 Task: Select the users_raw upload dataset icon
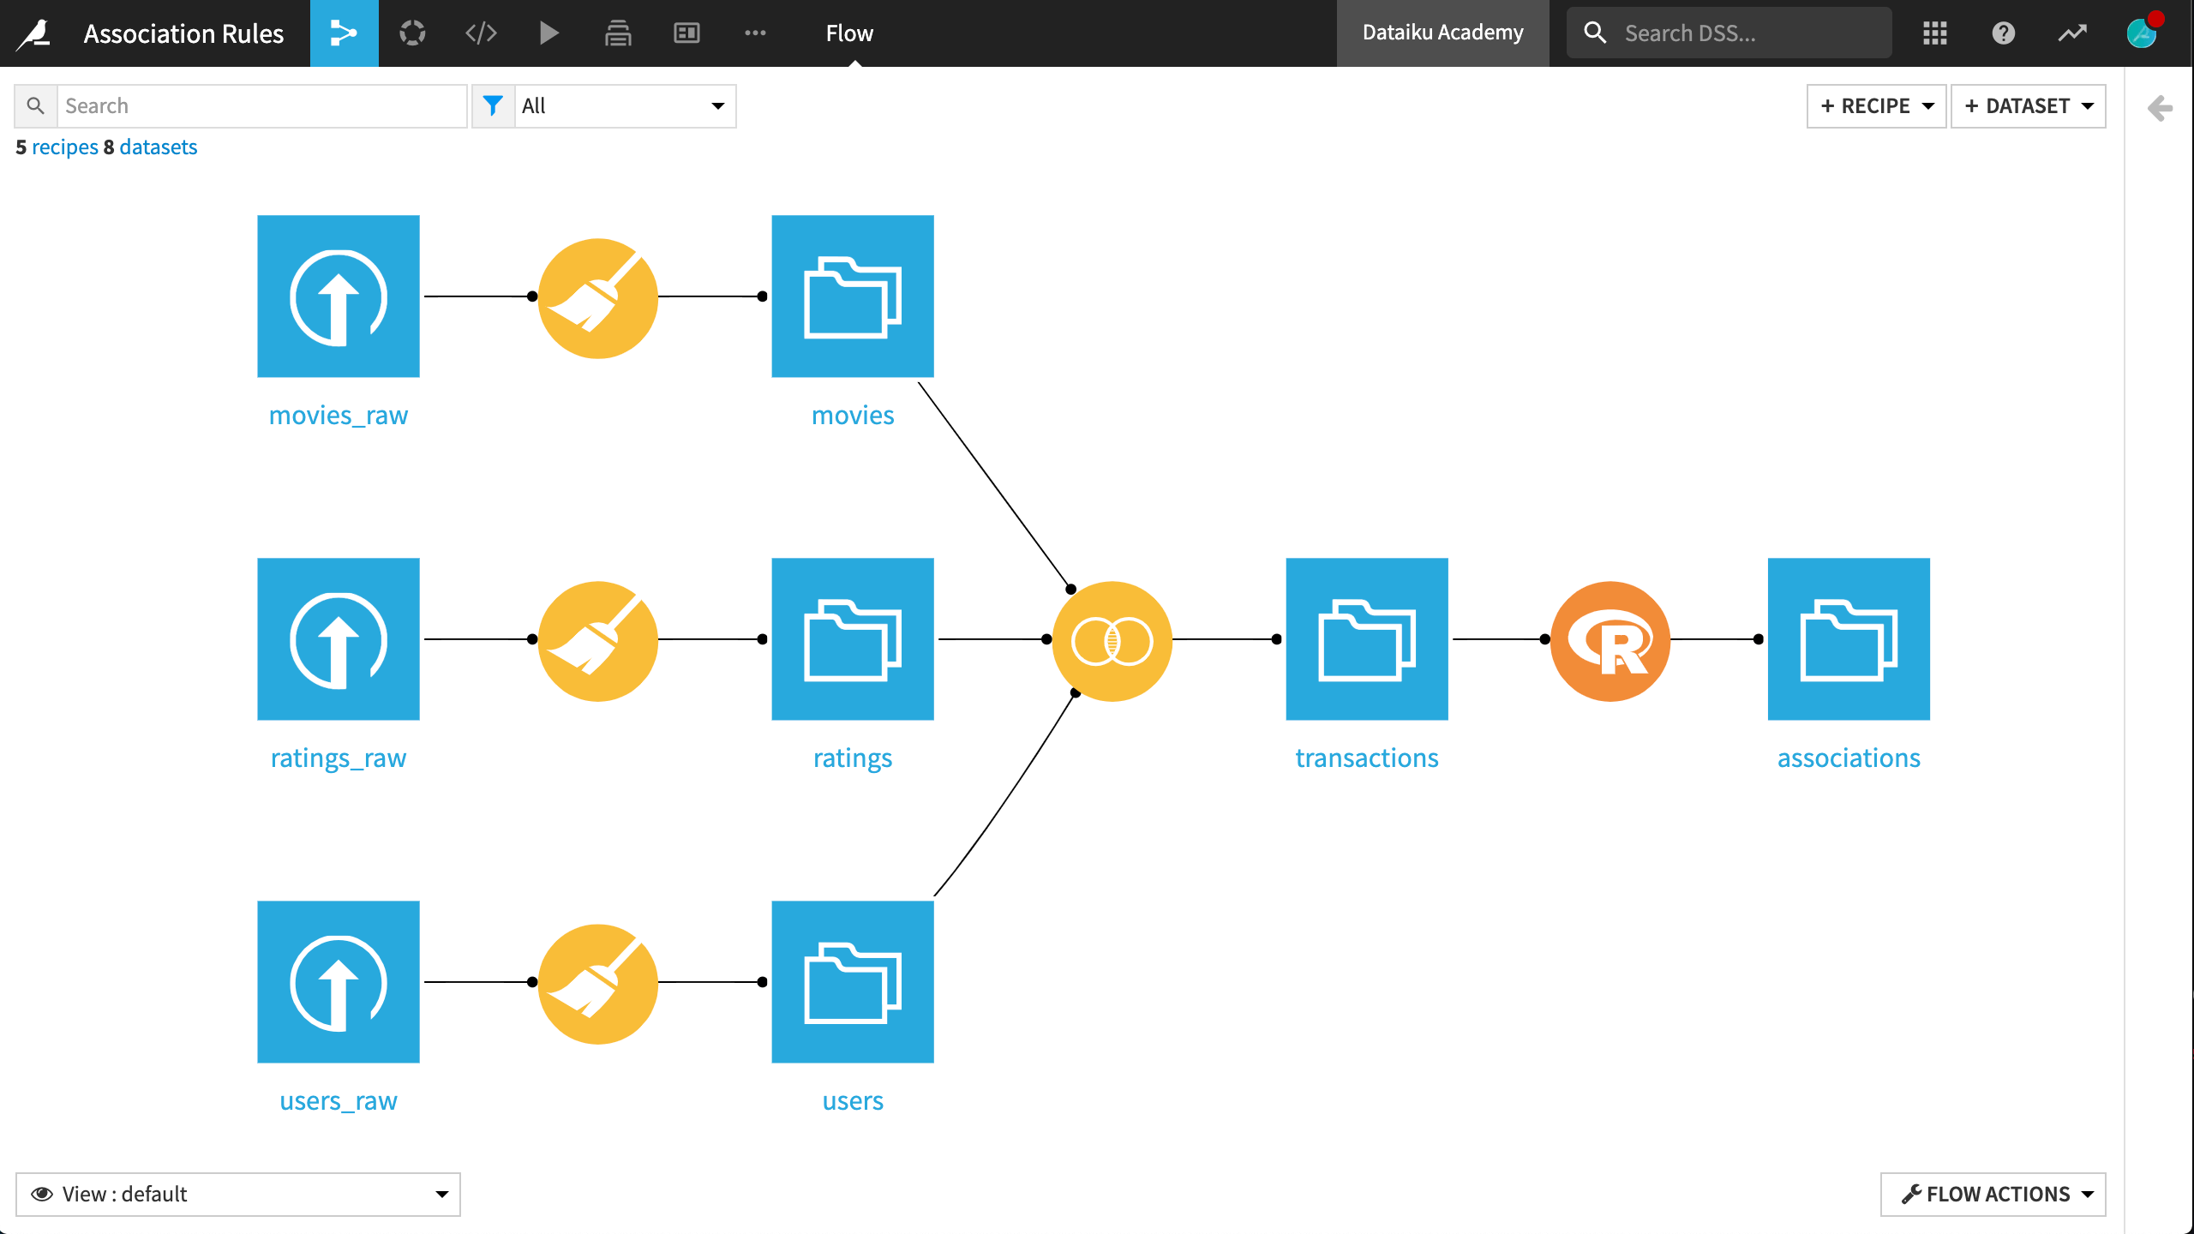[339, 982]
